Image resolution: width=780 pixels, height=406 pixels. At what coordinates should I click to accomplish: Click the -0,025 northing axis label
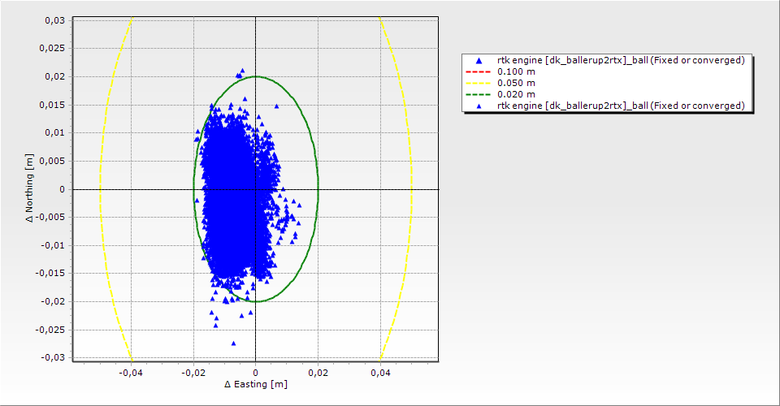50,330
